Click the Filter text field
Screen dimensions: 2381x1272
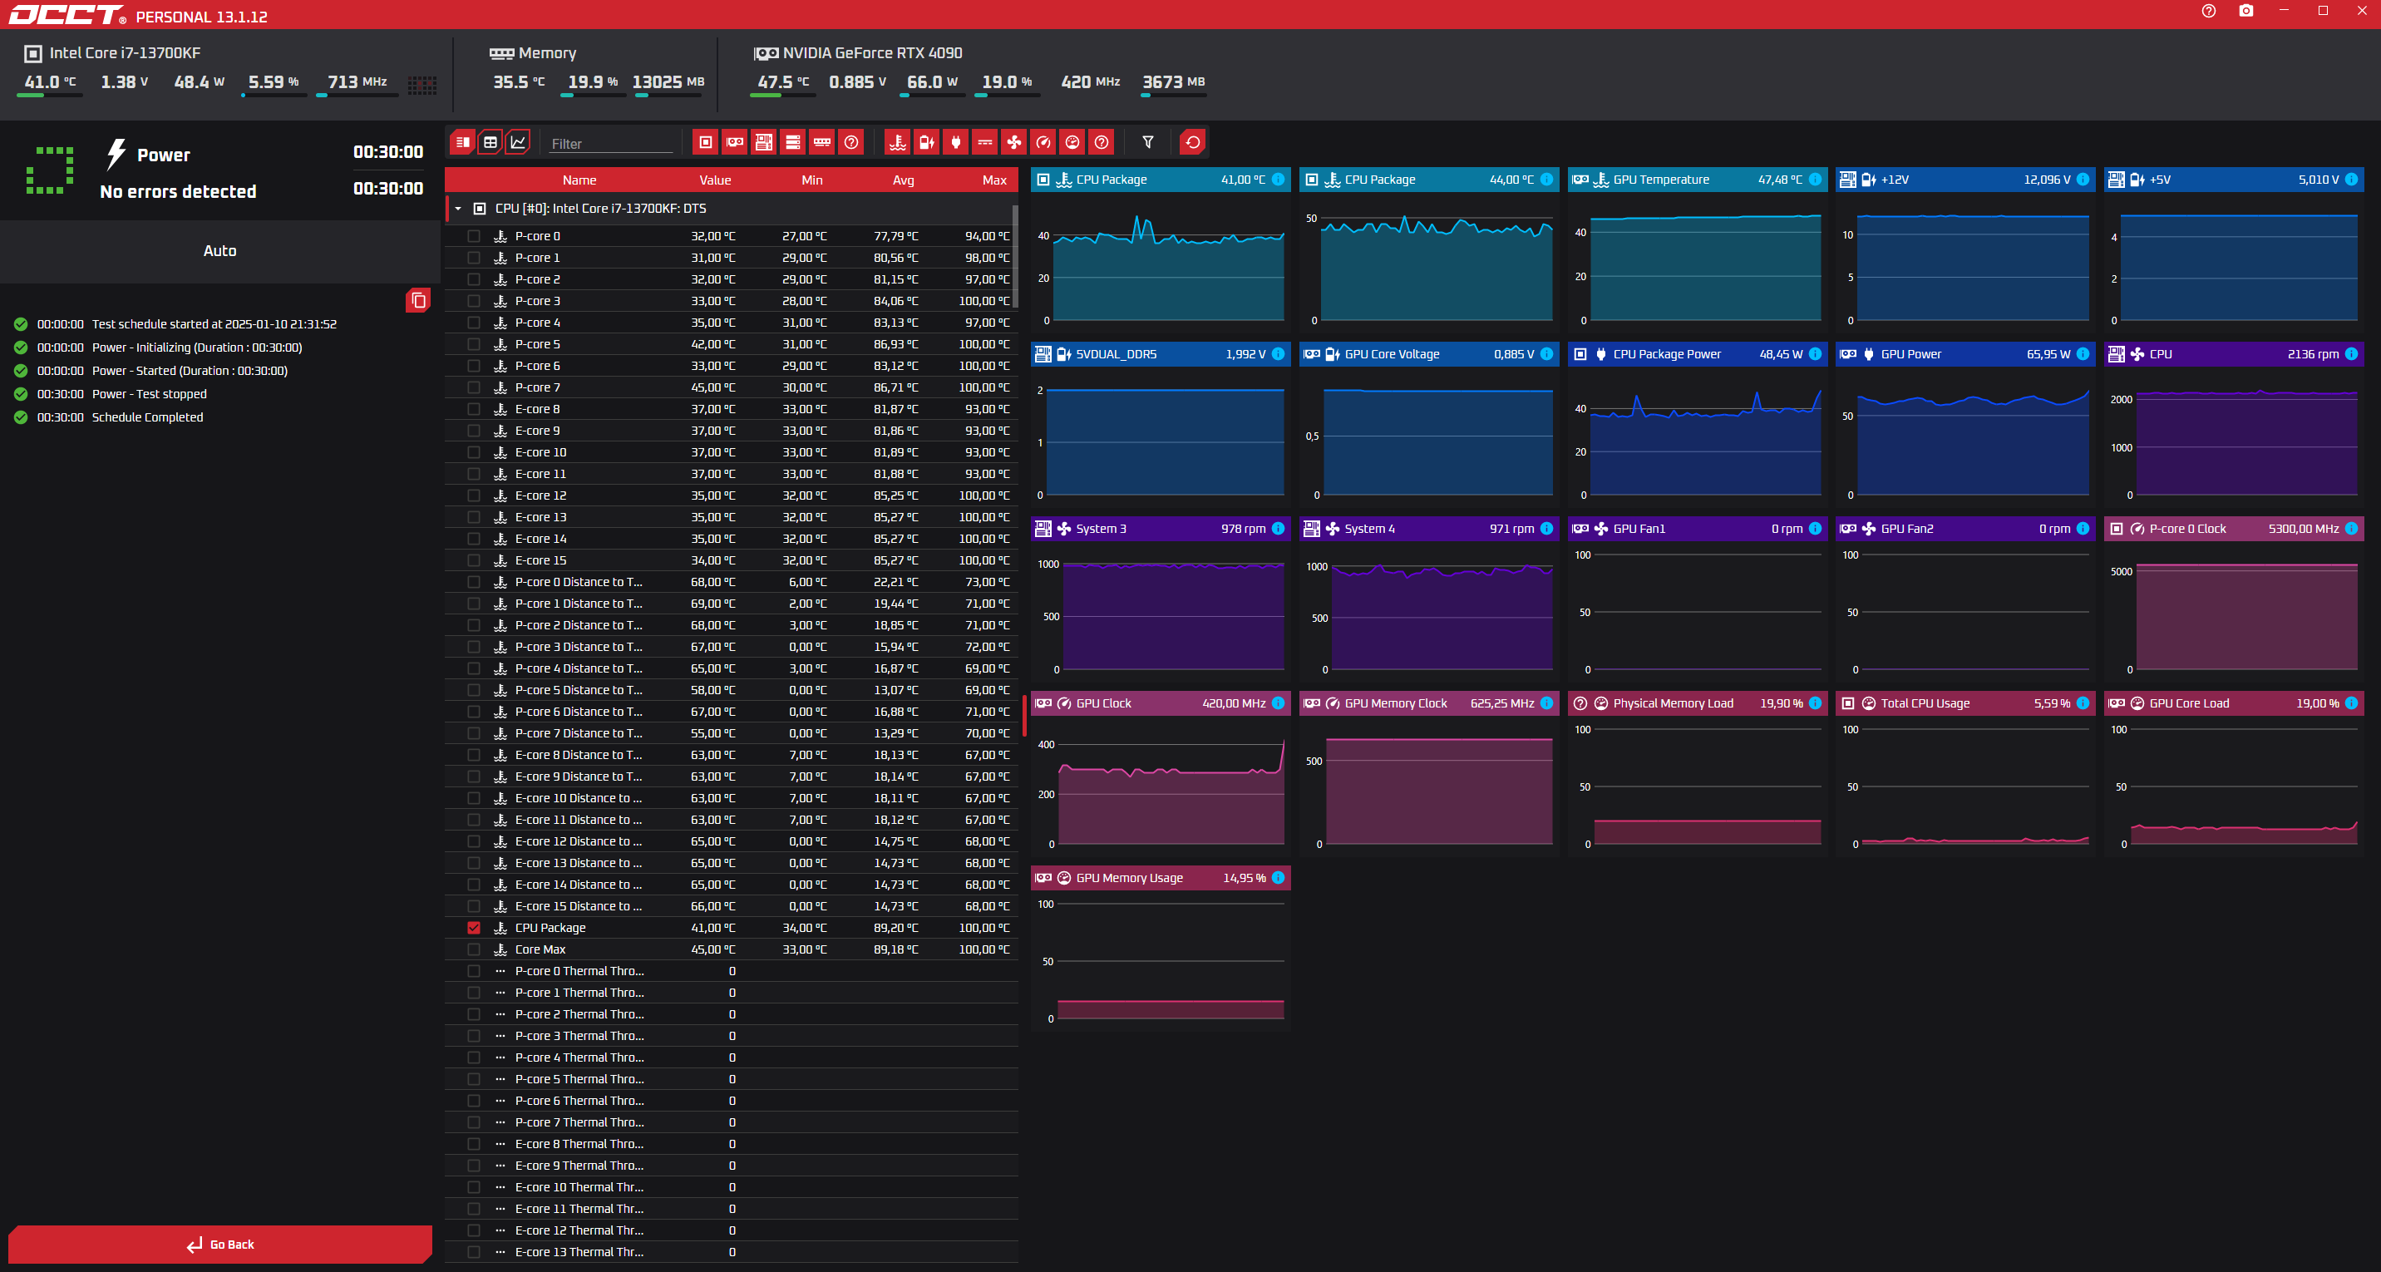tap(611, 143)
